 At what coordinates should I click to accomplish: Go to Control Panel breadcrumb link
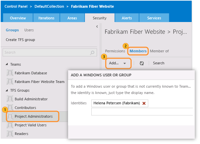click(x=16, y=7)
